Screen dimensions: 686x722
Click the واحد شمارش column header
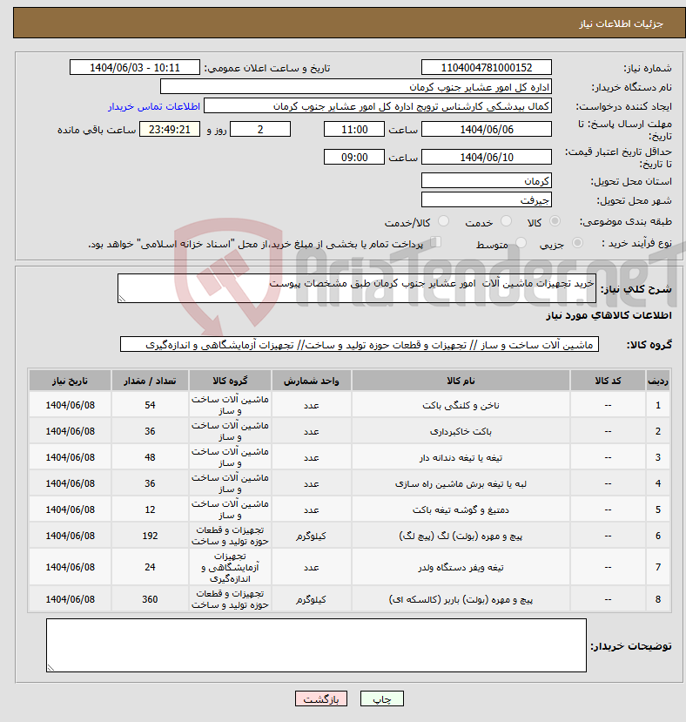coord(312,381)
